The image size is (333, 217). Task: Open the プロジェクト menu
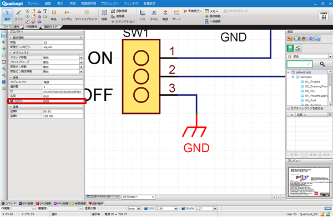pyautogui.click(x=109, y=4)
